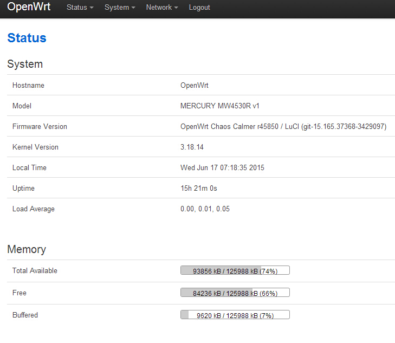Select kernel version value 3.18.14
Image resolution: width=395 pixels, height=343 pixels.
192,147
